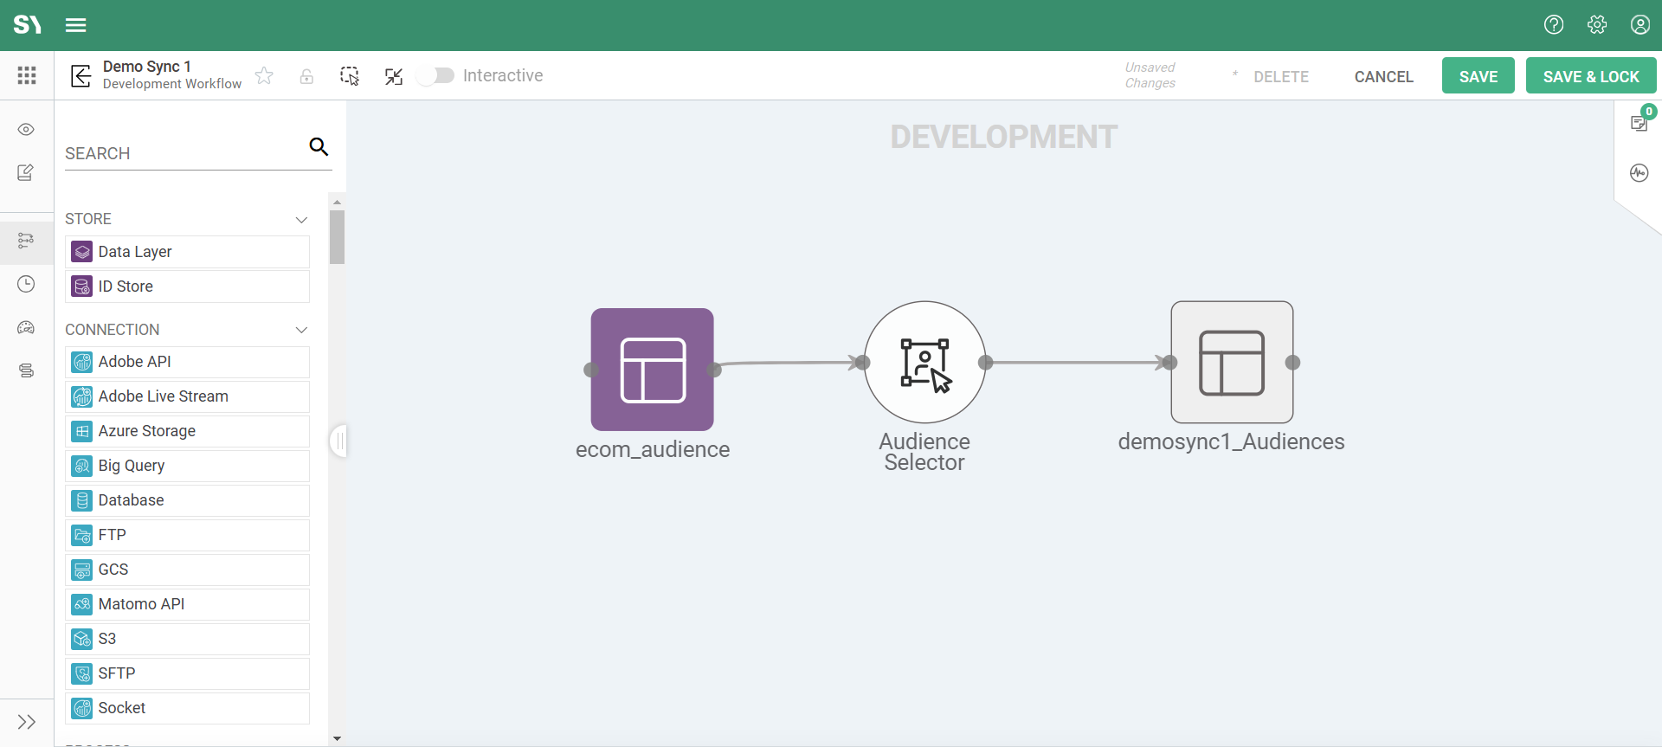
Task: Click the SAVE & LOCK button
Action: click(x=1590, y=76)
